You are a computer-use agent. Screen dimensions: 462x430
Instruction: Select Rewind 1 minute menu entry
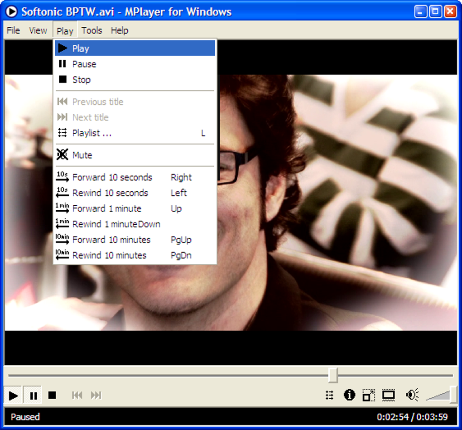(x=135, y=224)
